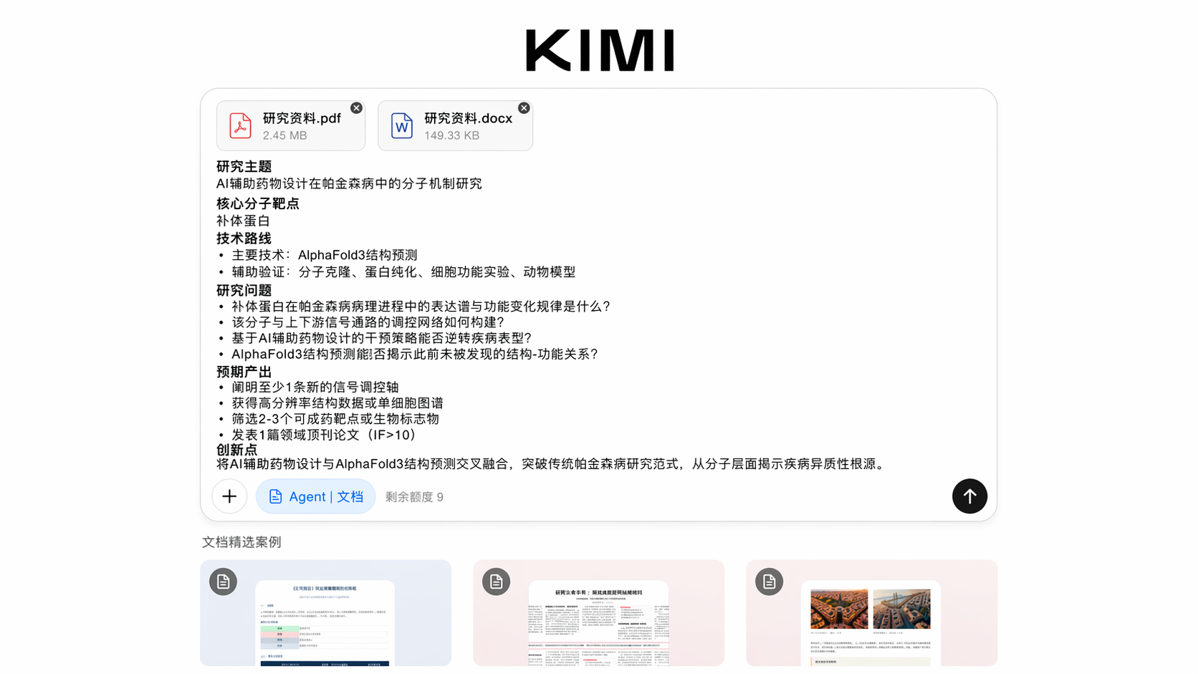Click the Word document file icon
Screen dimensions: 1198x674
(402, 125)
